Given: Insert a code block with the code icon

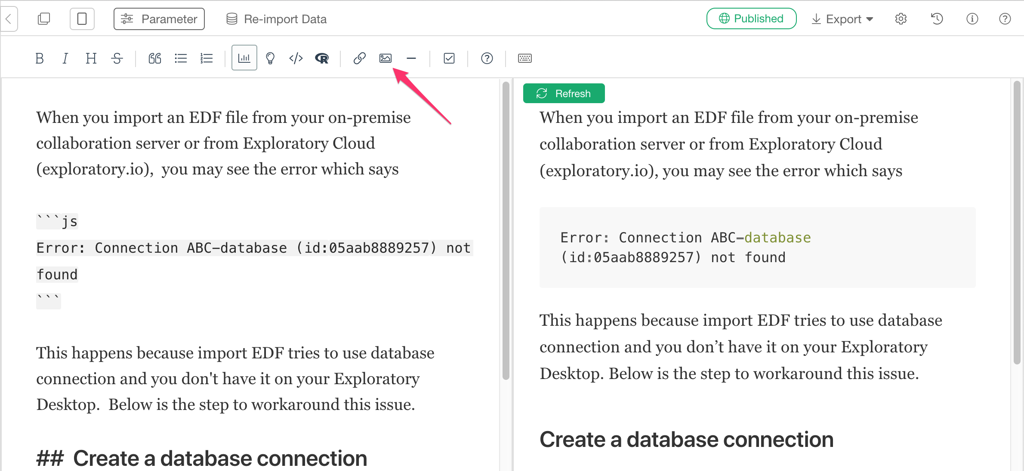Looking at the screenshot, I should coord(296,58).
